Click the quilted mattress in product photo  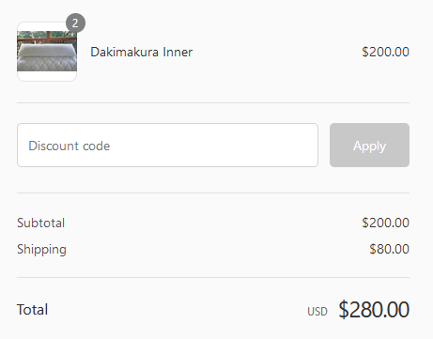coord(47,64)
